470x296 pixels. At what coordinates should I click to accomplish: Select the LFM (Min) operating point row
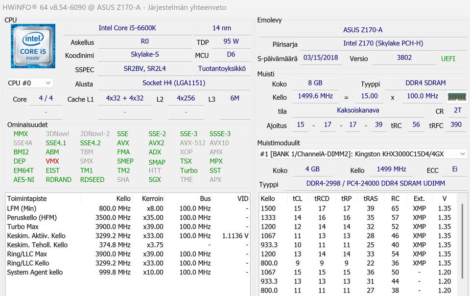[x=128, y=209]
